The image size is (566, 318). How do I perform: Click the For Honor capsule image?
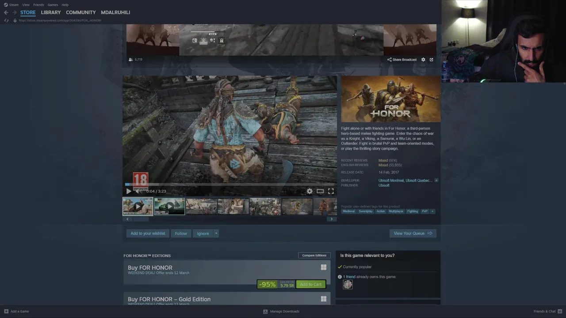391,99
